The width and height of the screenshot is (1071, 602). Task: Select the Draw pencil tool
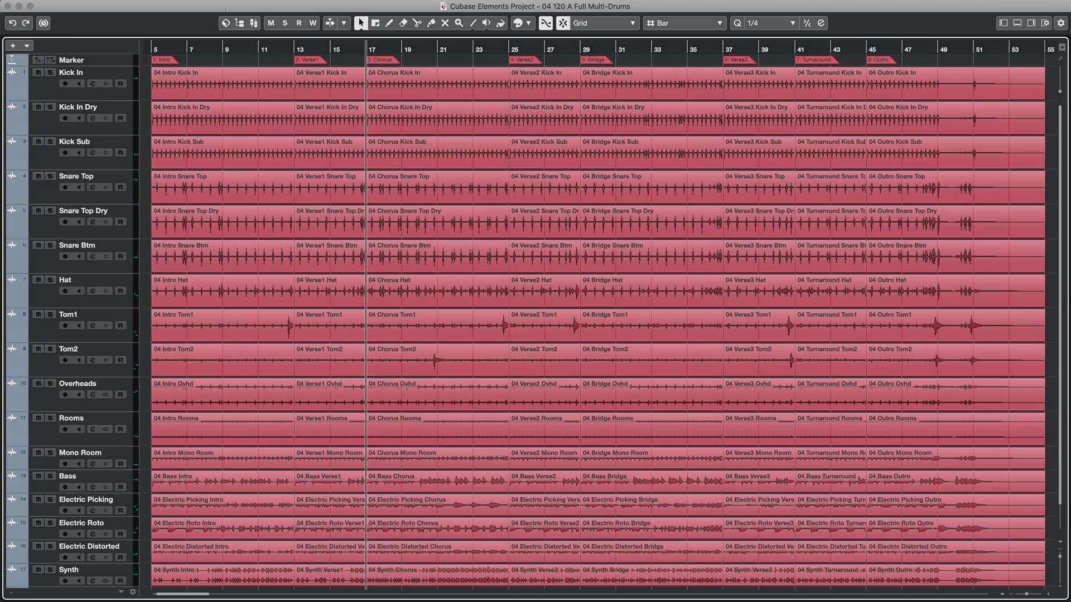[389, 23]
